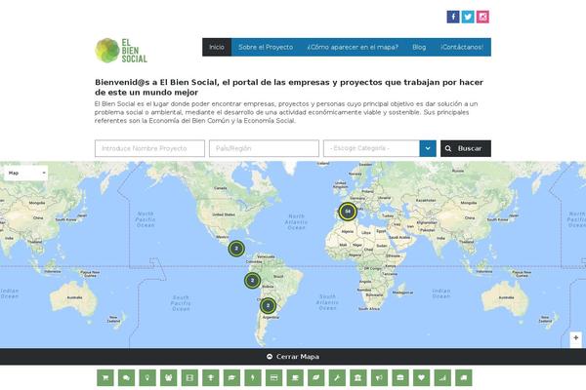Open the cluster marker 2 near Peru
This screenshot has width=586, height=390.
252,280
